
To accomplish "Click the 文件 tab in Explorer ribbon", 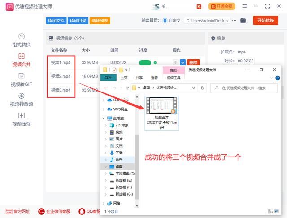I will point(109,78).
